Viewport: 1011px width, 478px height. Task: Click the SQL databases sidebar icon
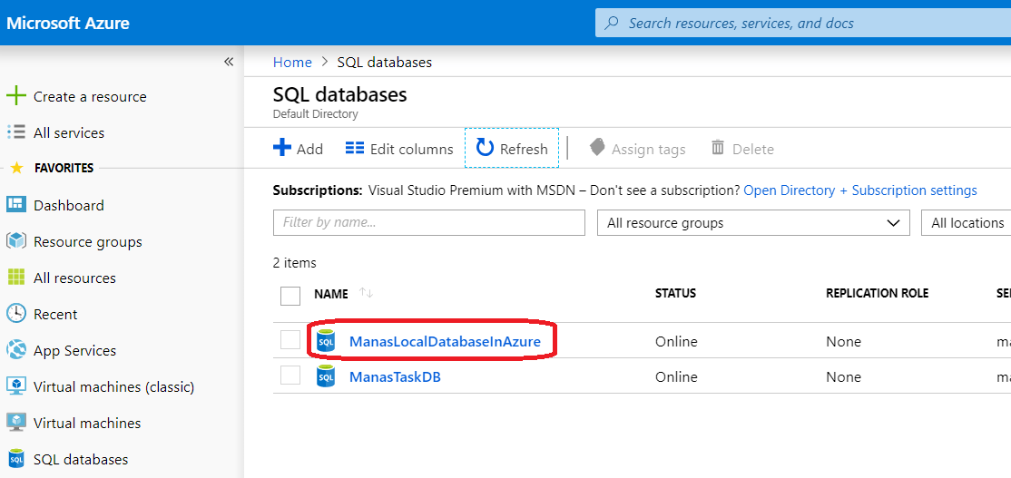tap(16, 459)
